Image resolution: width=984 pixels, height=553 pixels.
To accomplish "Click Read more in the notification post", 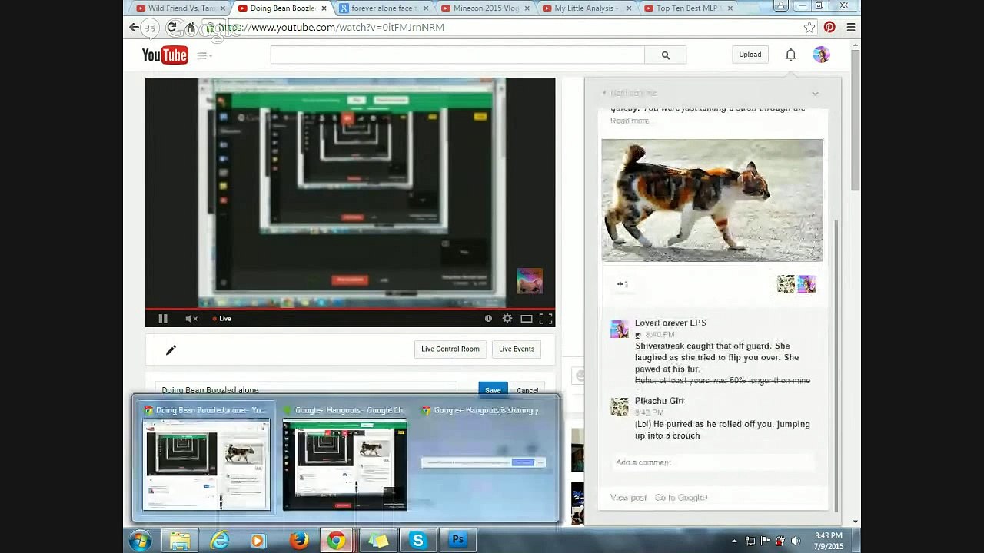I will (630, 121).
